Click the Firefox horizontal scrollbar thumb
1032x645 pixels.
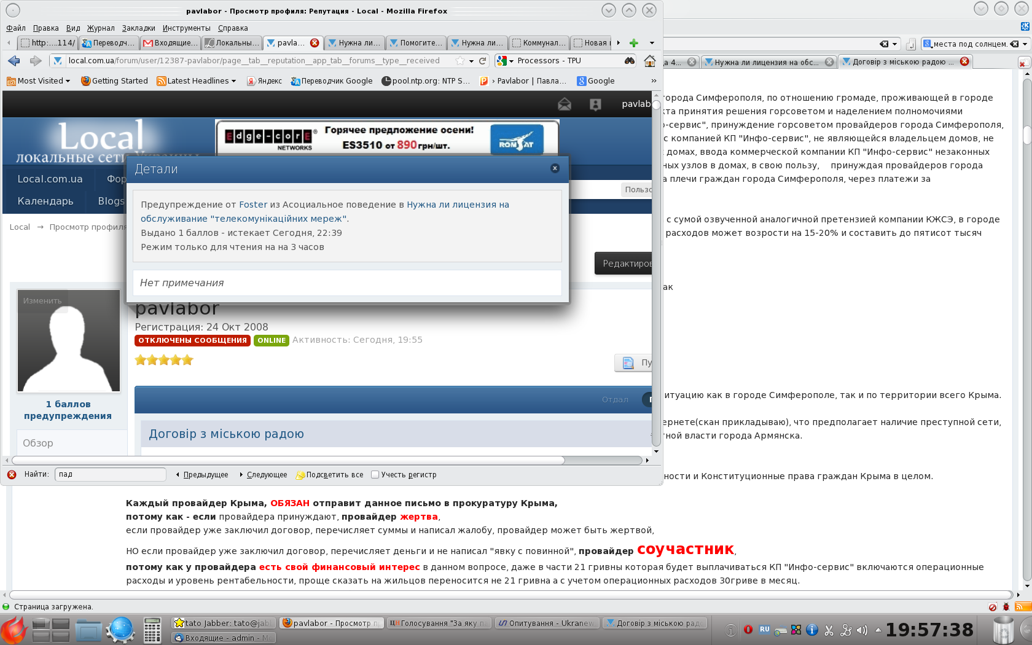click(288, 461)
